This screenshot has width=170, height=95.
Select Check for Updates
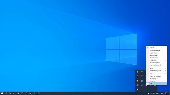coord(156,76)
